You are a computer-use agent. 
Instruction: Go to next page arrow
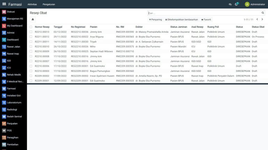(262, 19)
